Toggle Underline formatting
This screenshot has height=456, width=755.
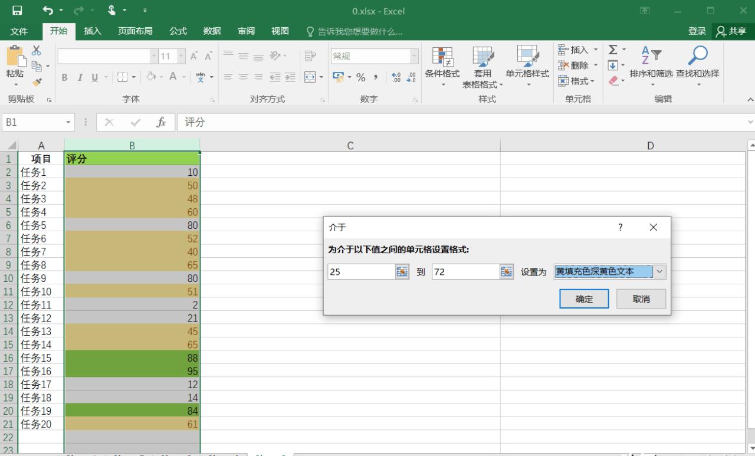[x=94, y=77]
